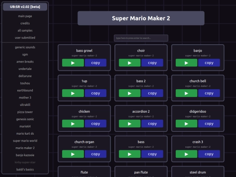
Task: Select the sgm category
Action: (25, 55)
